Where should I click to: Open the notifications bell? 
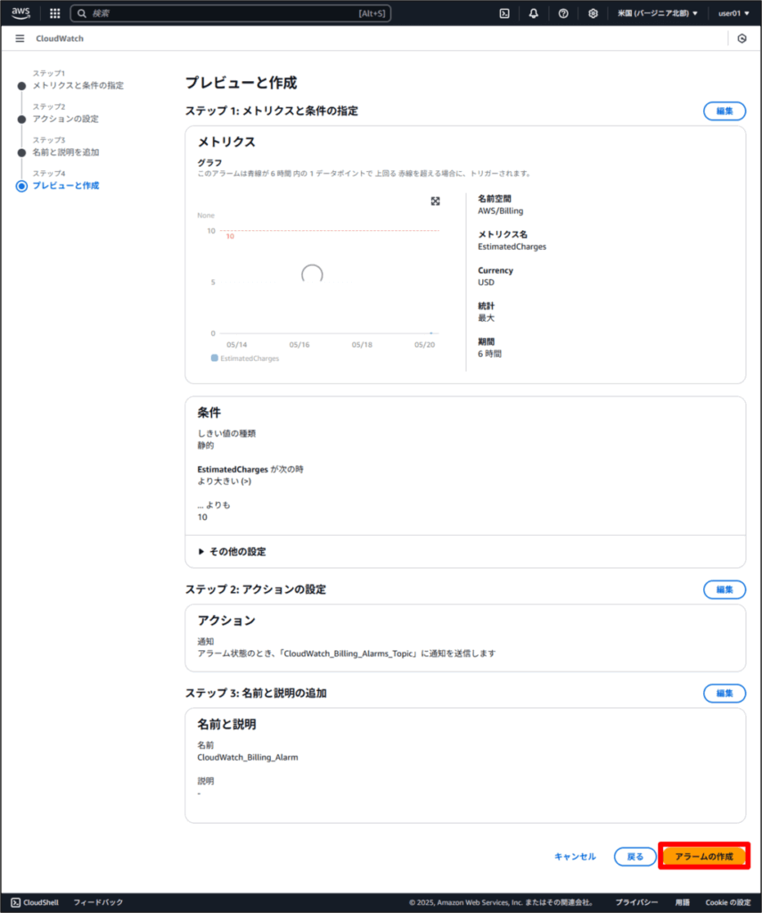(534, 13)
